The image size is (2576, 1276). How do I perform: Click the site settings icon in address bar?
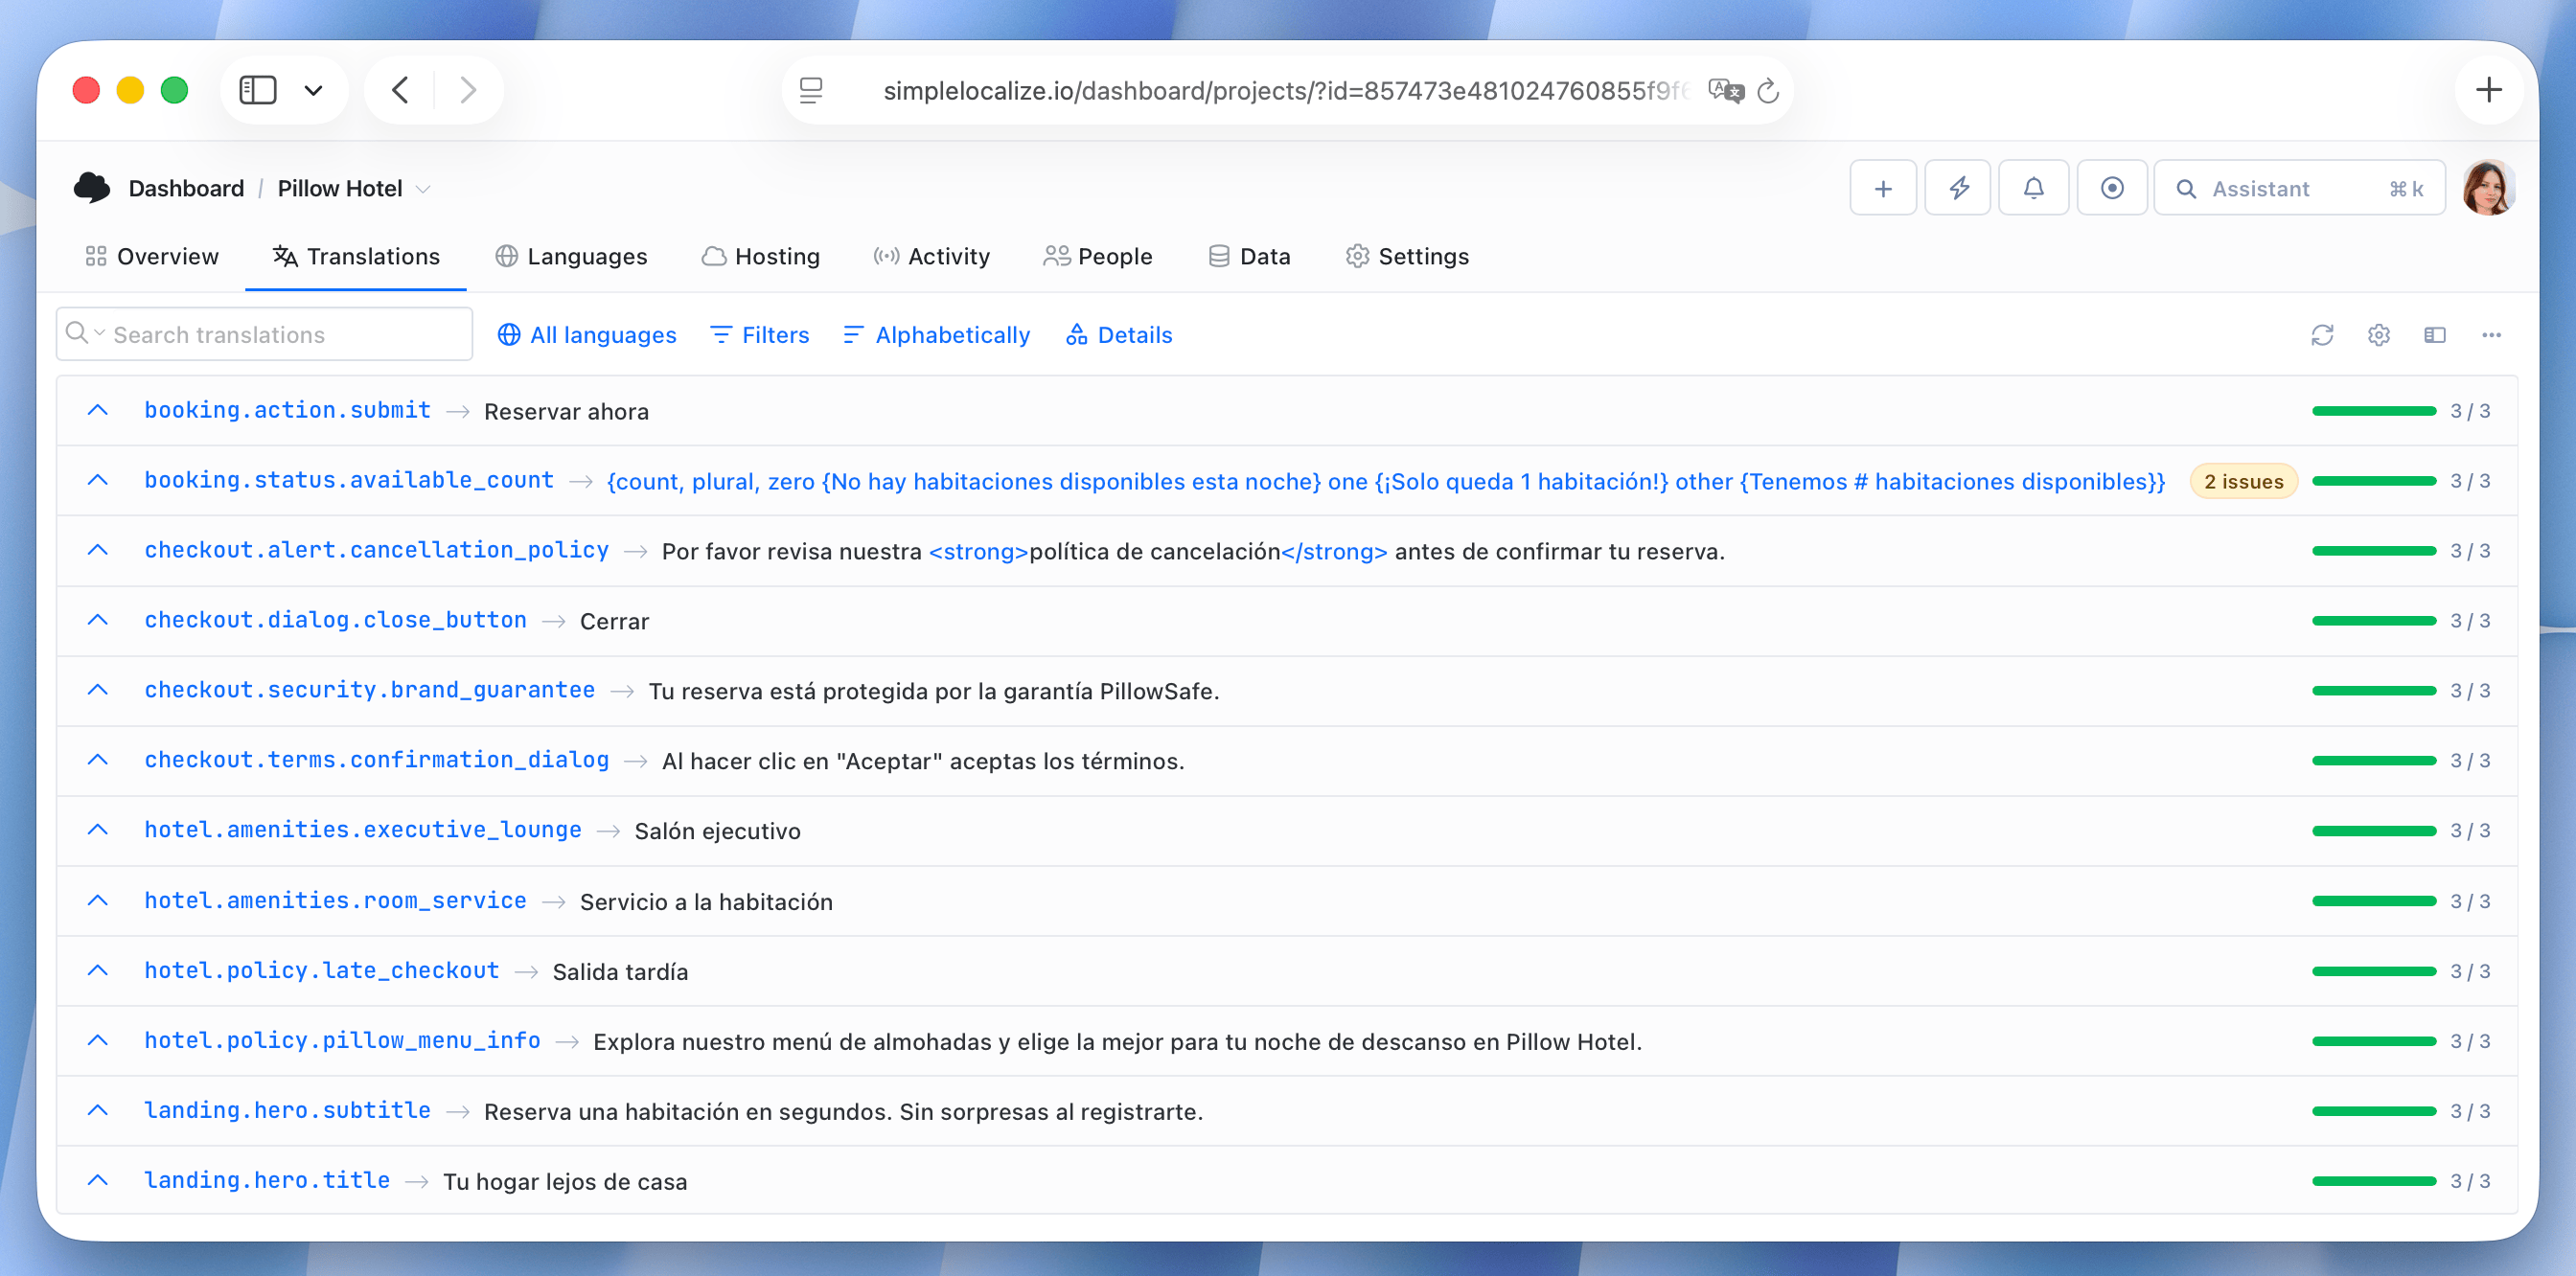click(811, 91)
